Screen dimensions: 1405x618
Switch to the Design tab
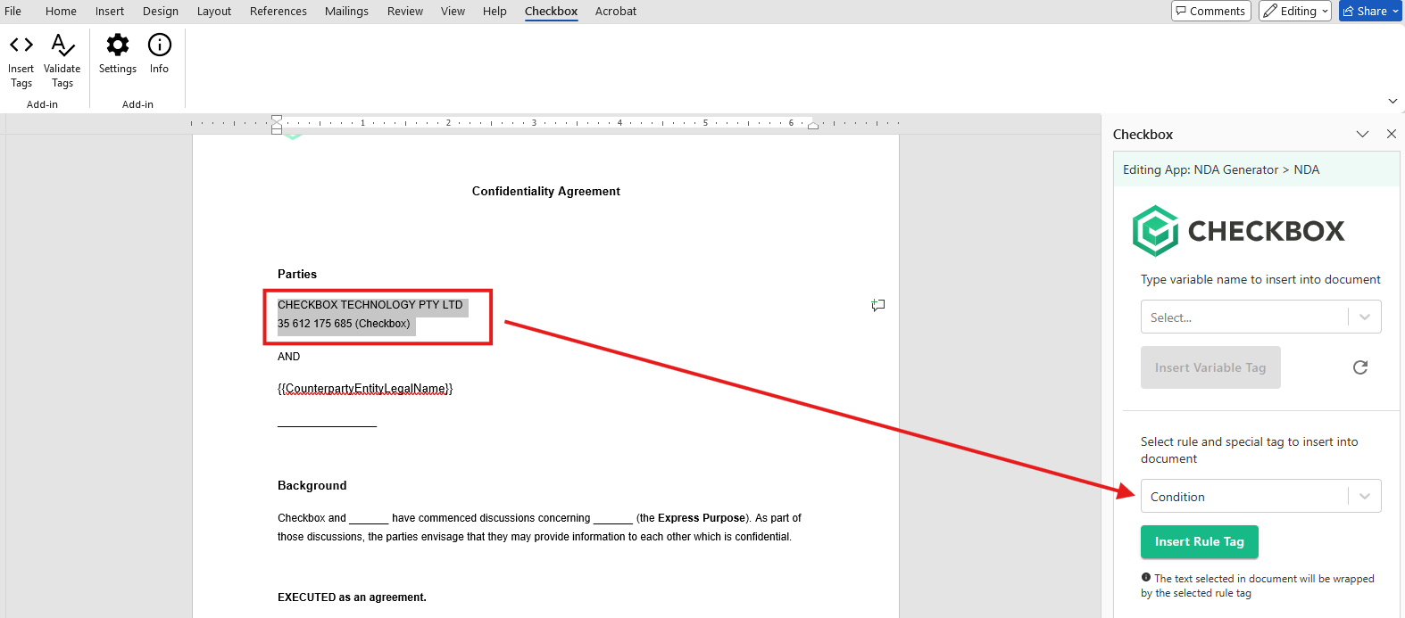[161, 11]
